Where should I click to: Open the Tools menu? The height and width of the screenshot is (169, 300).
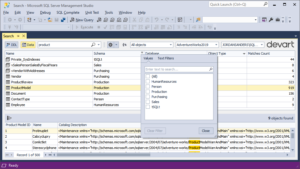tap(109, 13)
